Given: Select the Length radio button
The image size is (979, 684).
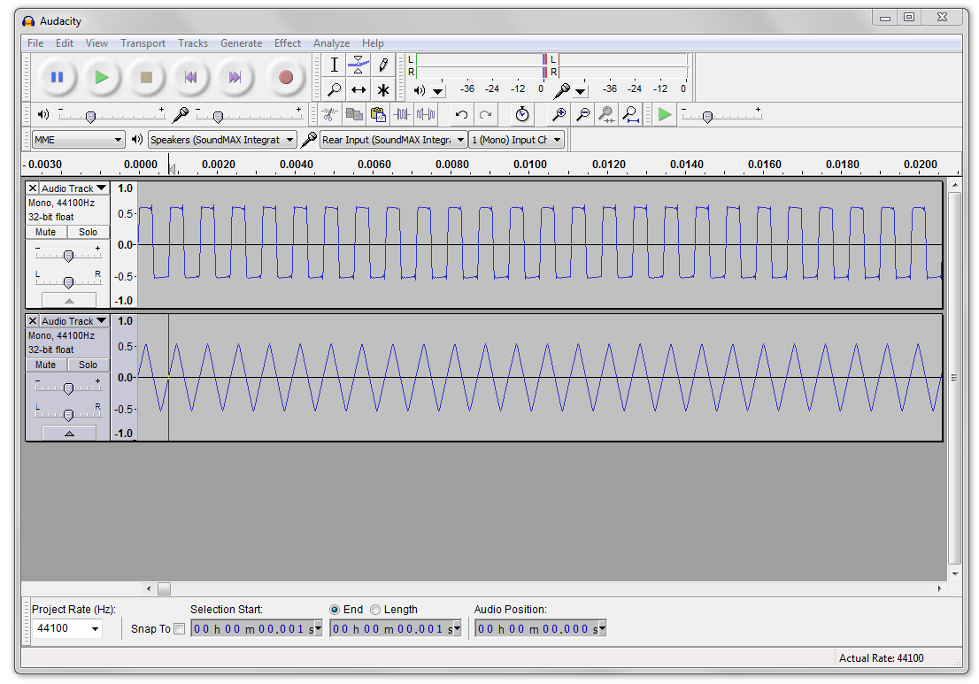Looking at the screenshot, I should [376, 610].
